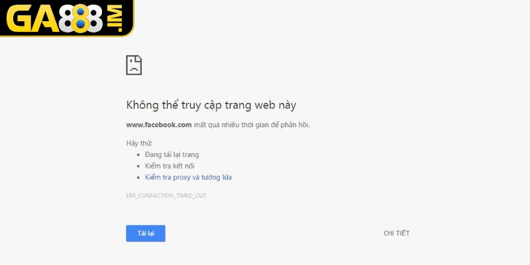This screenshot has width=530, height=265.
Task: Click the ERR_CONNECTION_TIMED_OUT error code
Action: [166, 195]
